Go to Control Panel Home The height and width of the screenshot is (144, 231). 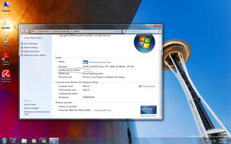click(x=33, y=38)
